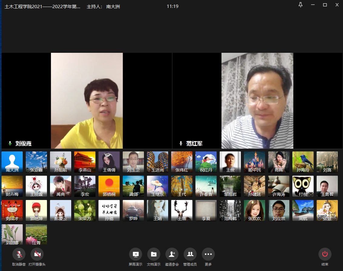The width and height of the screenshot is (343, 271).
Task: Select participant 汪菁's lotus avatar
Action: [36, 235]
